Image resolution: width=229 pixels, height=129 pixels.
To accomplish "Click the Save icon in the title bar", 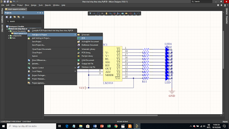I will click(x=5, y=1).
